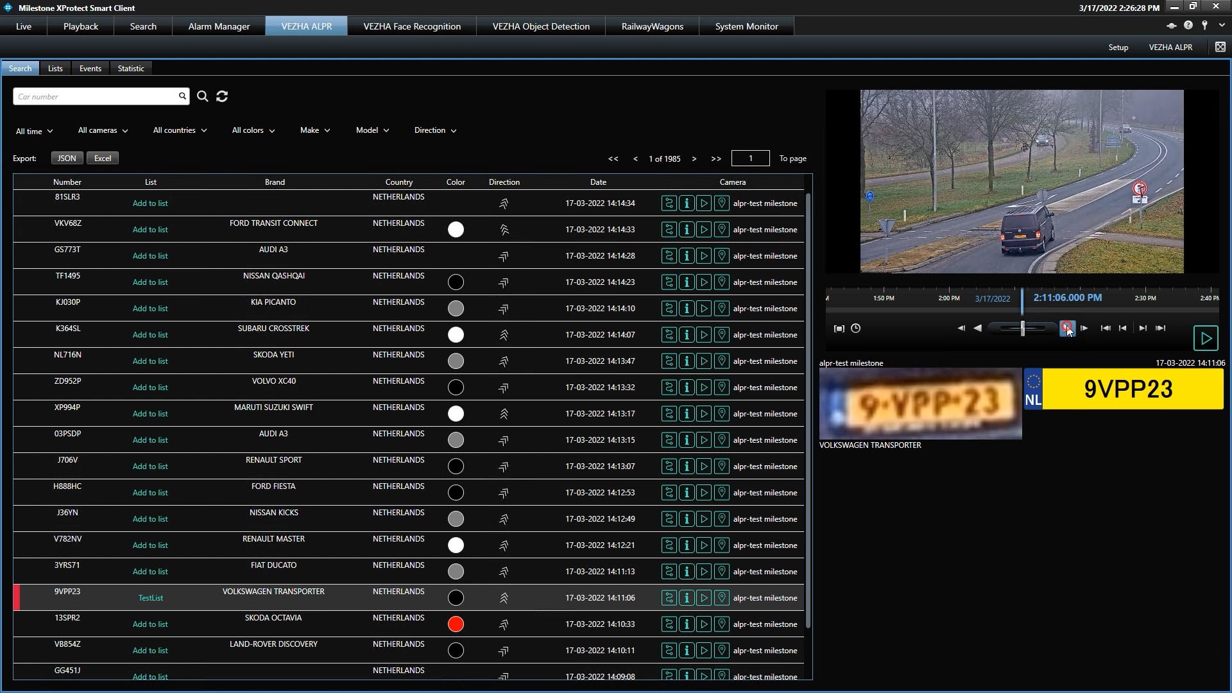Expand the Make filter

tap(315, 130)
